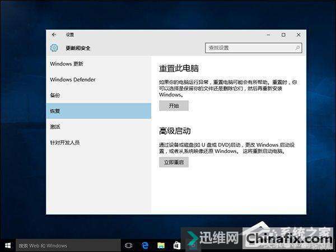The image size is (336, 252).
Task: Maximize the Settings window
Action: coord(283,35)
